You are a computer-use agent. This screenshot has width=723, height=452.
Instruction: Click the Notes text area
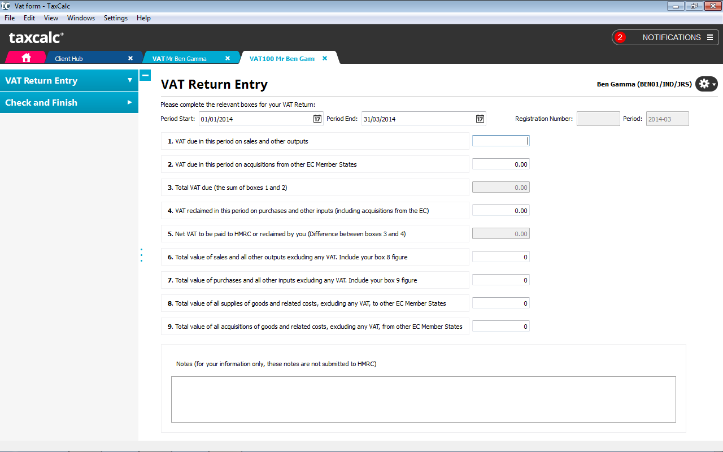click(424, 399)
